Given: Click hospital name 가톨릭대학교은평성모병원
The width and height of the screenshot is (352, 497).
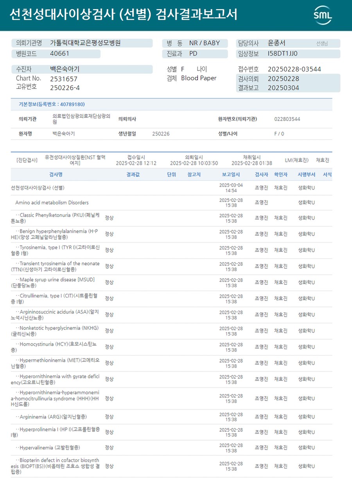Looking at the screenshot, I should click(85, 43).
